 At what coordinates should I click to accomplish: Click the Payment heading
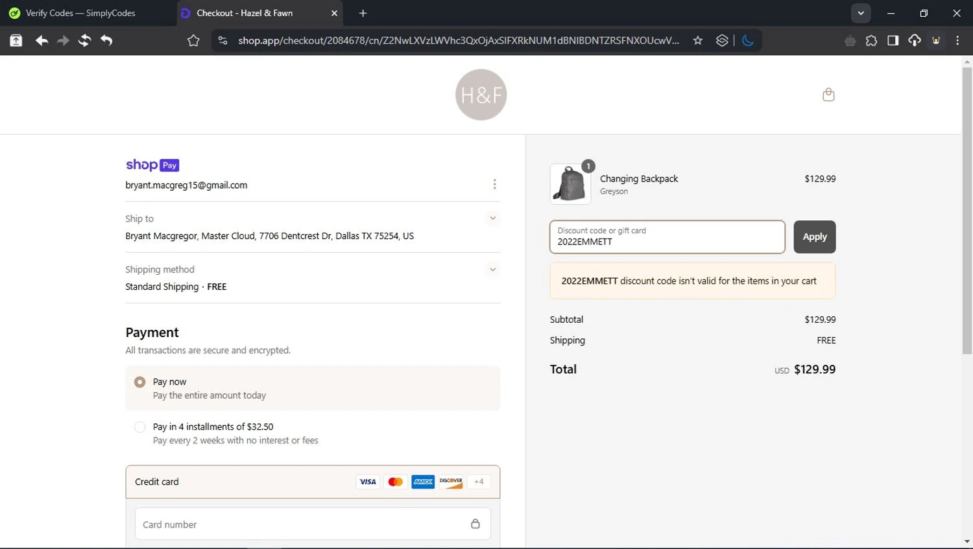click(x=152, y=333)
